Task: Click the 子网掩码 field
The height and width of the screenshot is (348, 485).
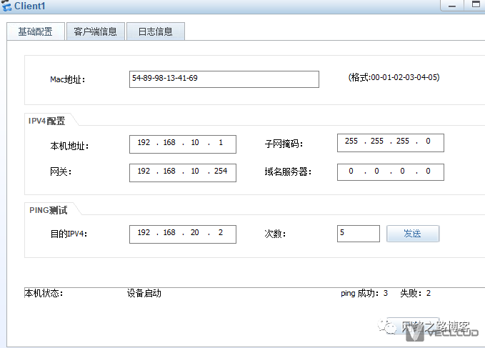Action: click(x=390, y=143)
